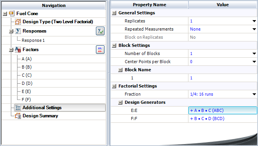This screenshot has height=146, width=258.
Task: Click the factor levels button beside Factors
Action: tap(100, 50)
